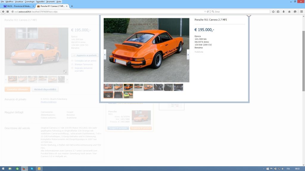This screenshot has width=305, height=171.
Task: Select the first gallery thumbnail of the orange Porsche
Action: coord(108,87)
